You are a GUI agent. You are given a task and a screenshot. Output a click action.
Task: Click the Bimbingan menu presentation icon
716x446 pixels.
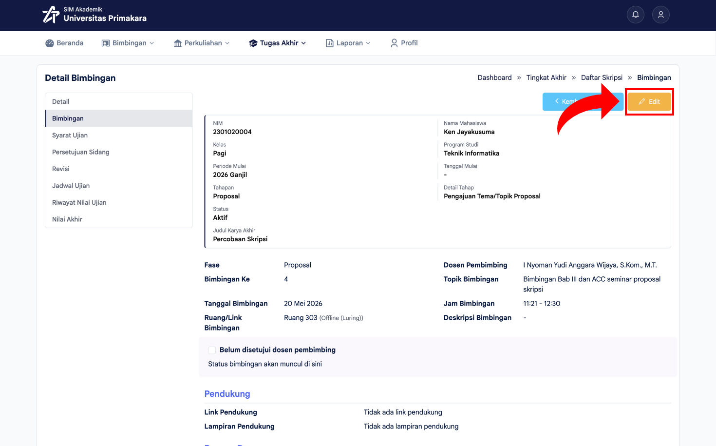pos(105,43)
